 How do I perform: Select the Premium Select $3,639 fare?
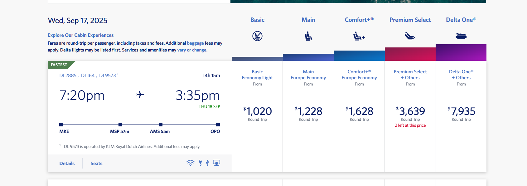(x=410, y=111)
